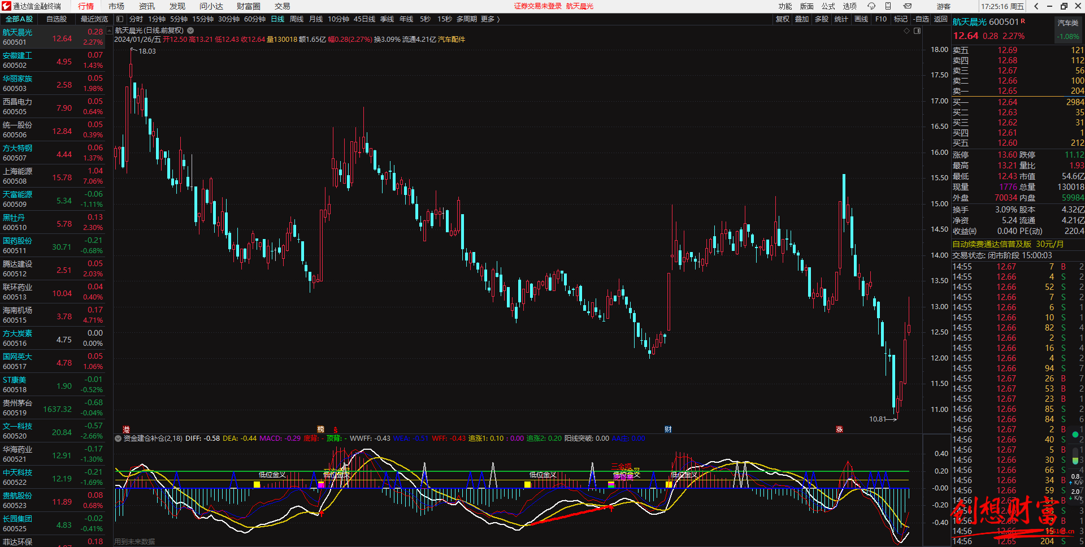1085x547 pixels.
Task: Click 证券交易未登录 status link
Action: 537,6
